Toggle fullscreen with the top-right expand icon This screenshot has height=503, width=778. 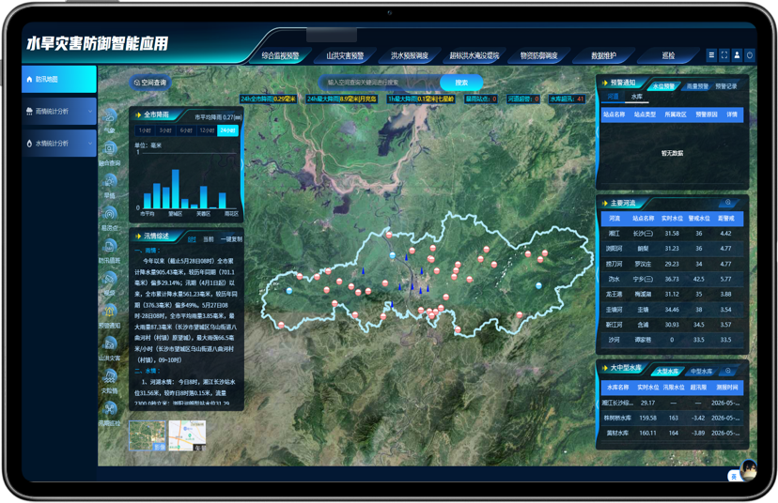point(724,55)
